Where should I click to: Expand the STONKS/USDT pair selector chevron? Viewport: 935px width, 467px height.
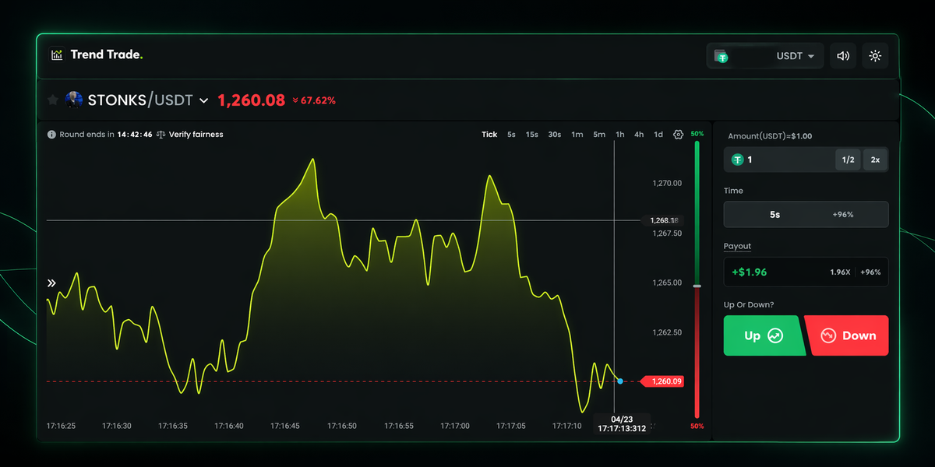point(204,100)
